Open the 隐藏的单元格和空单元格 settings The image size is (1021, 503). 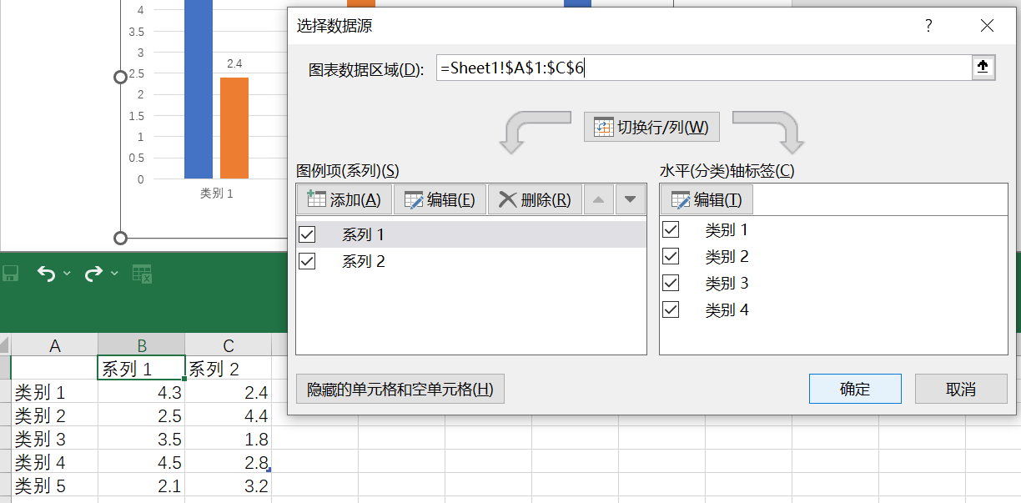pyautogui.click(x=400, y=389)
